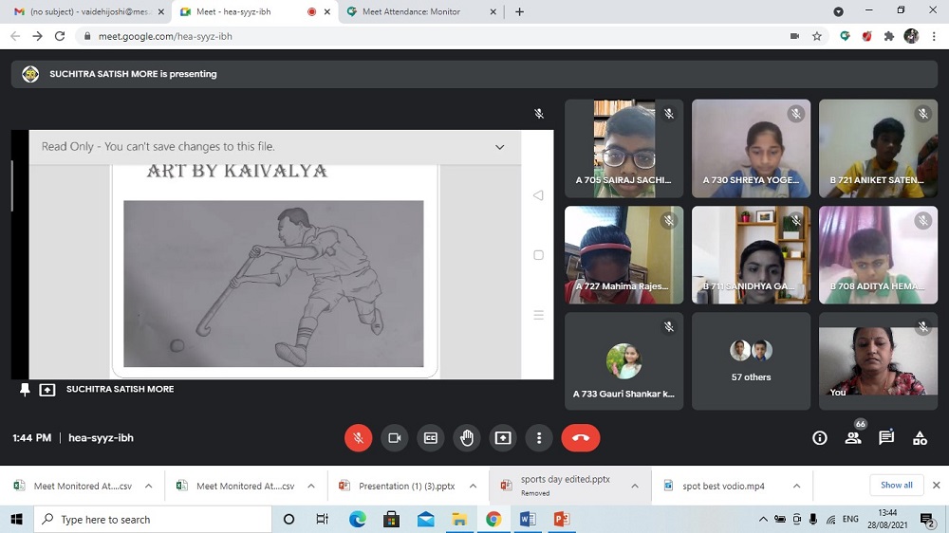Image resolution: width=949 pixels, height=533 pixels.
Task: Click the red end call button
Action: click(x=581, y=437)
